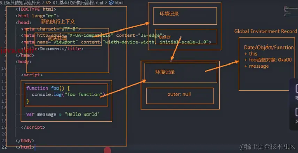Click the closing /script tag
The height and width of the screenshot is (153, 298).
click(x=33, y=127)
